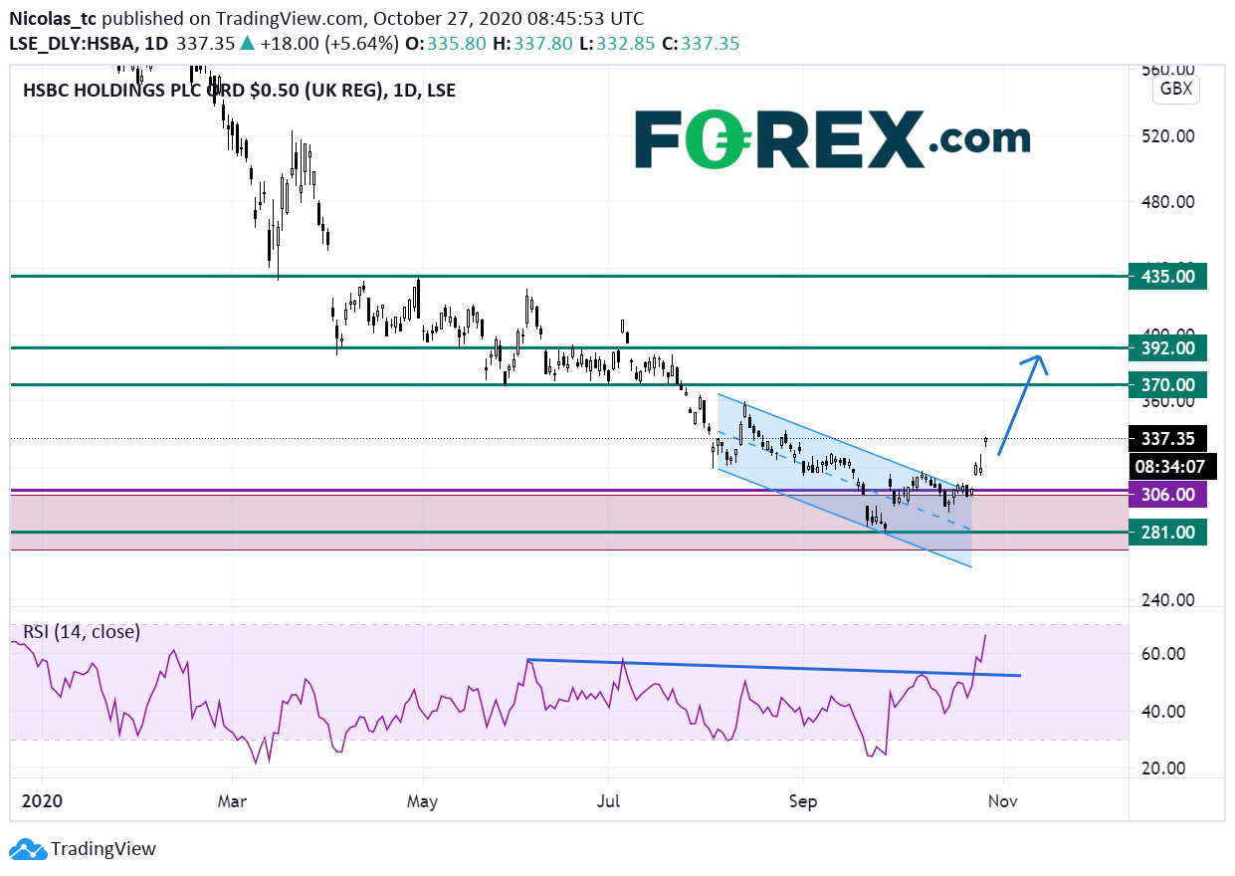Click the 360.00 price axis value

point(1168,401)
